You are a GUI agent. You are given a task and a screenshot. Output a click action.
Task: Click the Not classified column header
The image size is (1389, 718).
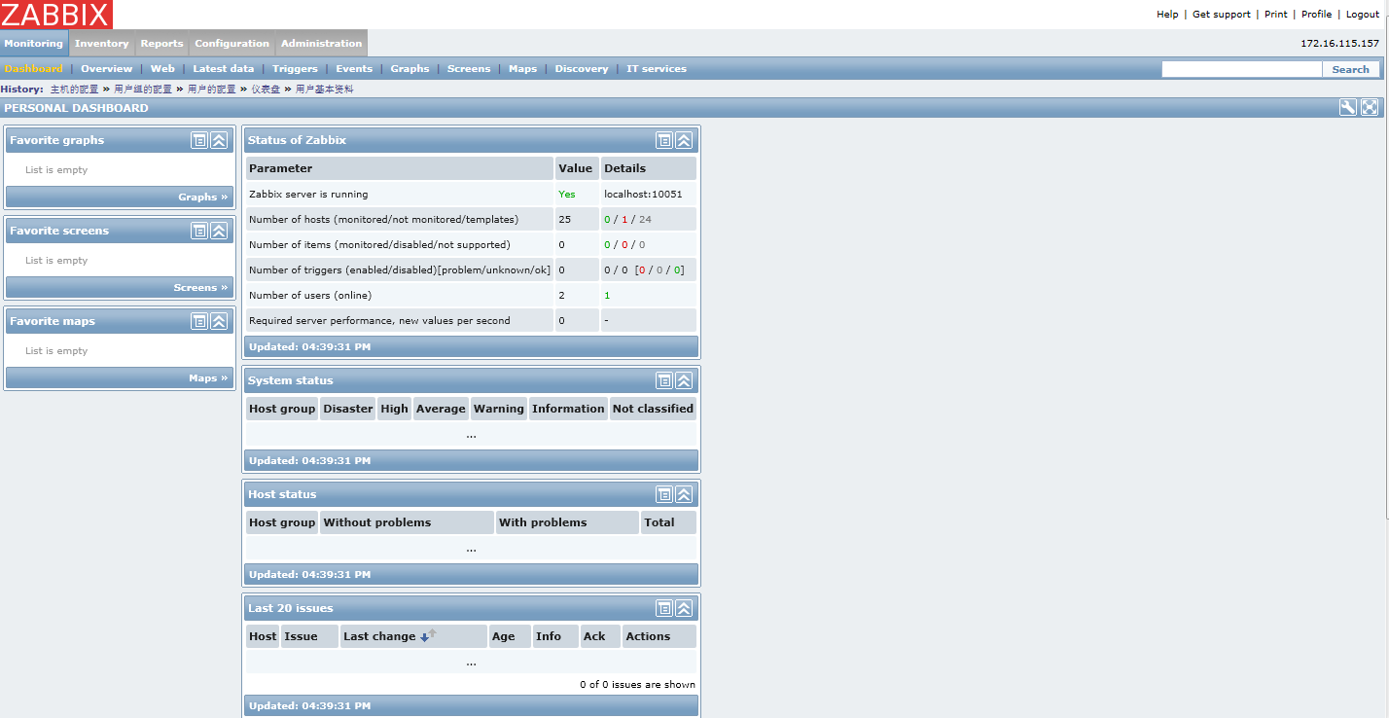tap(653, 409)
